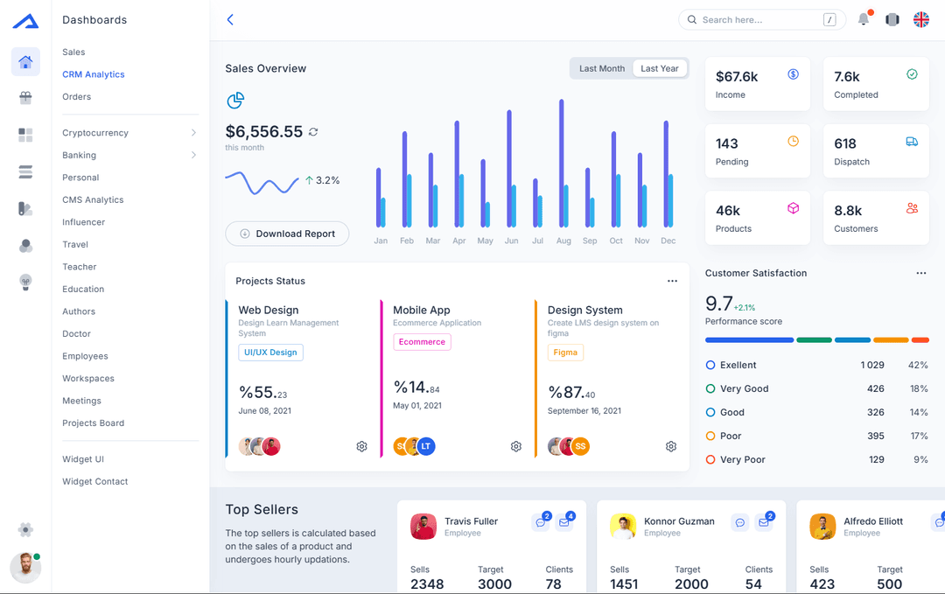Click refresh icon beside $6,556.55

[313, 132]
